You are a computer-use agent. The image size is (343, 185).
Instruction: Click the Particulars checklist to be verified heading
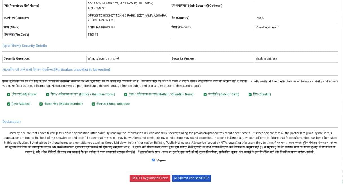[x=56, y=70]
